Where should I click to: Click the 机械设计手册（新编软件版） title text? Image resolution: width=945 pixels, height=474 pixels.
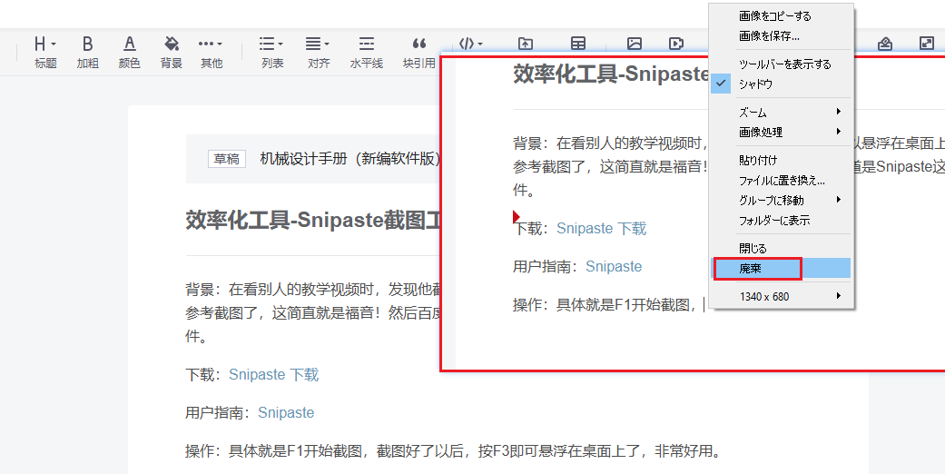pos(350,159)
